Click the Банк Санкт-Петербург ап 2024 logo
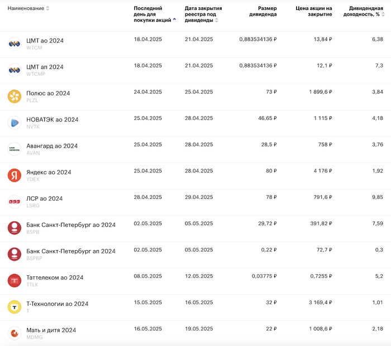 pyautogui.click(x=15, y=254)
